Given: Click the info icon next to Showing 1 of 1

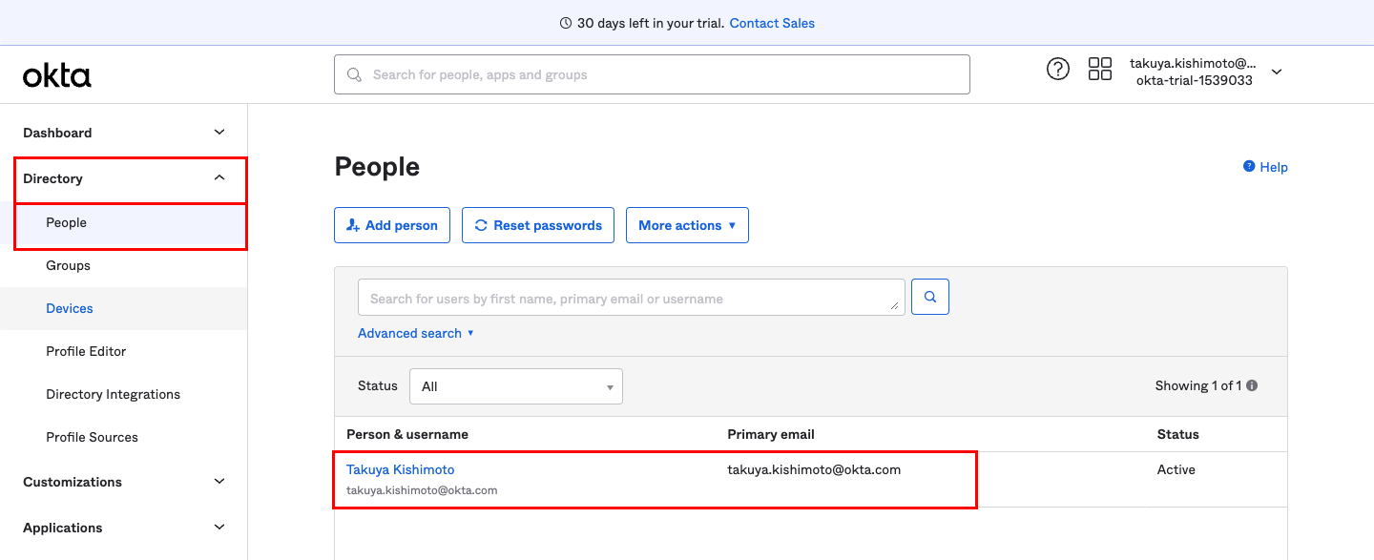Looking at the screenshot, I should (1252, 386).
